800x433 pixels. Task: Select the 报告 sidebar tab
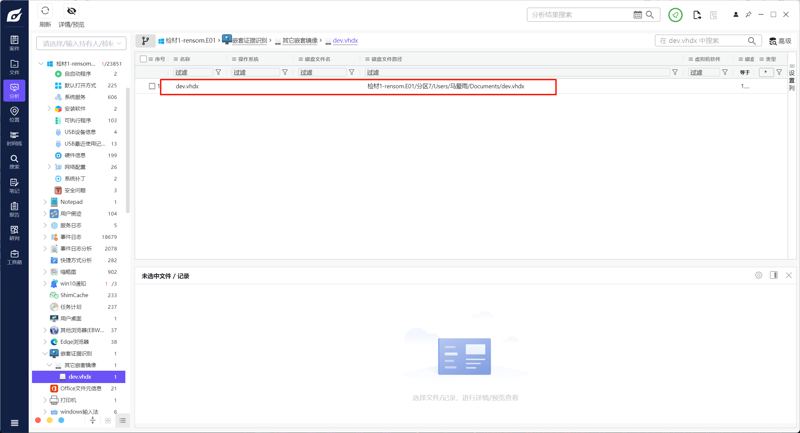(14, 210)
